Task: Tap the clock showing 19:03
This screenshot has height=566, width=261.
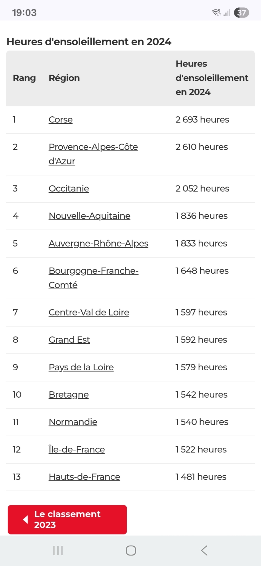Action: tap(24, 13)
